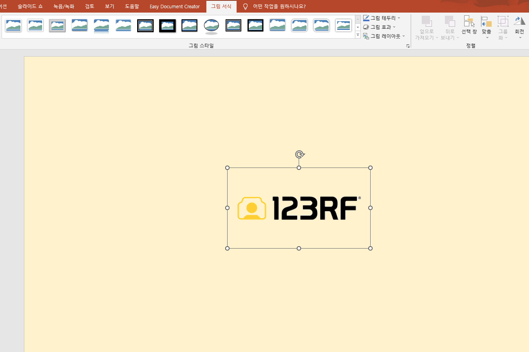This screenshot has width=529, height=352.
Task: Open the 맞춤 align dropdown
Action: [x=487, y=28]
